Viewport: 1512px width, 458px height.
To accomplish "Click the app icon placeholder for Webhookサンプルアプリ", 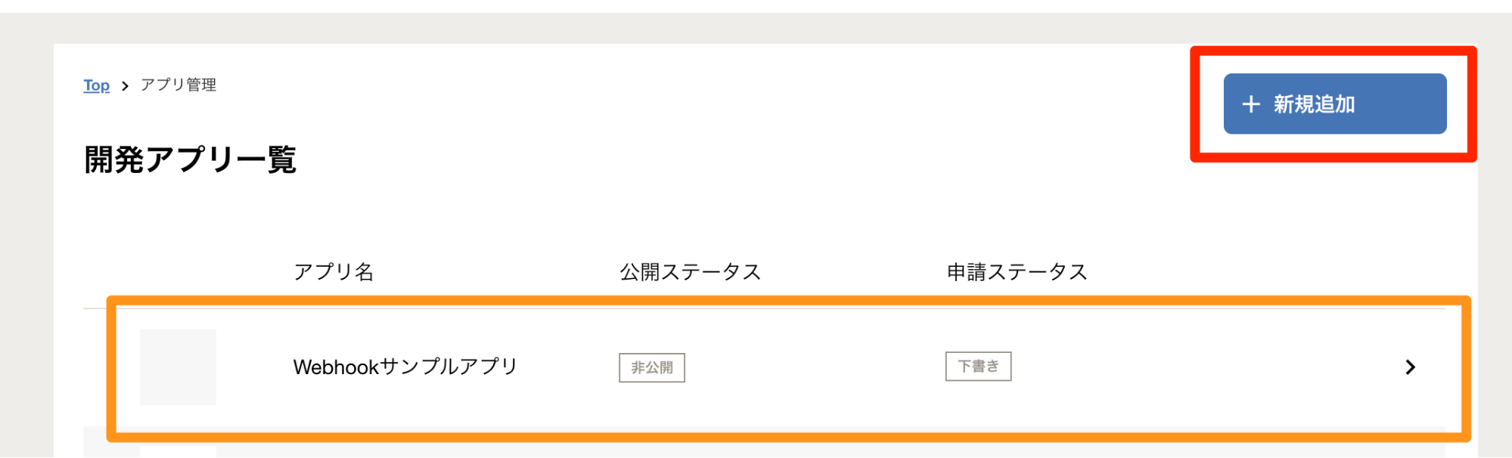I will tap(179, 367).
